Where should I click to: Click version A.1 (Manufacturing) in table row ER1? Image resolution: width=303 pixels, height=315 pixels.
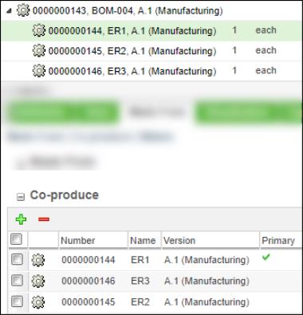pyautogui.click(x=207, y=260)
